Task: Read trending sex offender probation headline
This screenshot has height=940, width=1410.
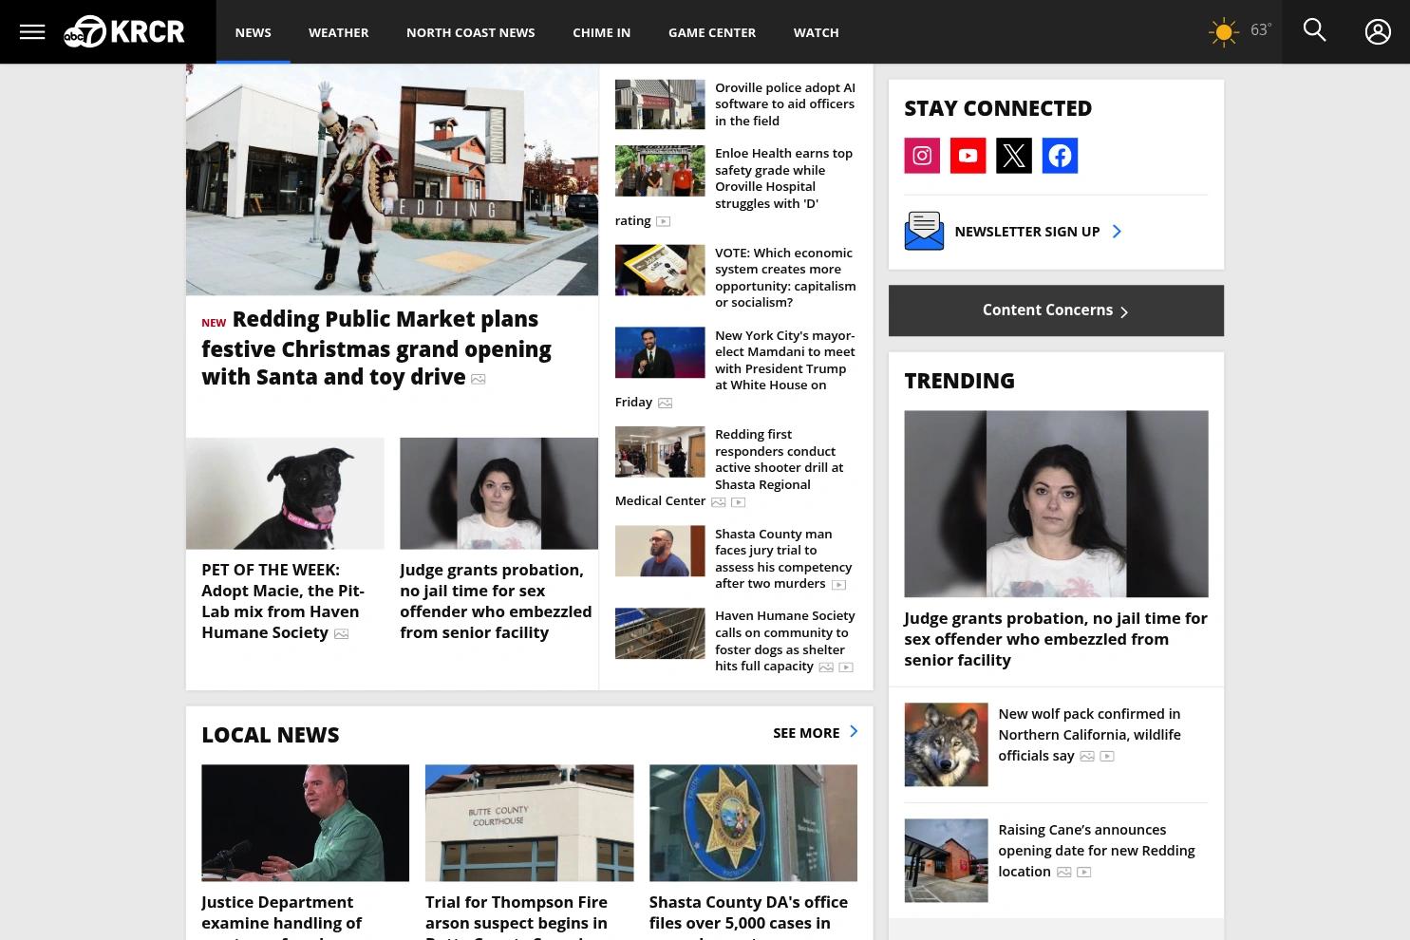Action: pyautogui.click(x=1055, y=639)
